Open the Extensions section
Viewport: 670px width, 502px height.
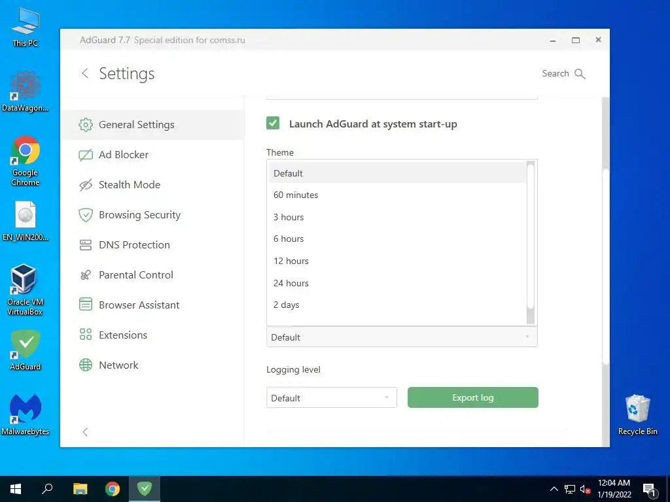pos(152,335)
